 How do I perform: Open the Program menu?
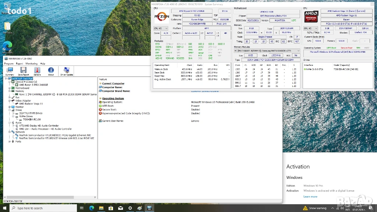(8, 64)
